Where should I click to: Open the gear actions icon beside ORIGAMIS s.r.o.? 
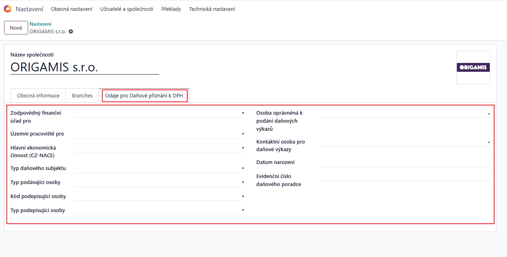(71, 32)
